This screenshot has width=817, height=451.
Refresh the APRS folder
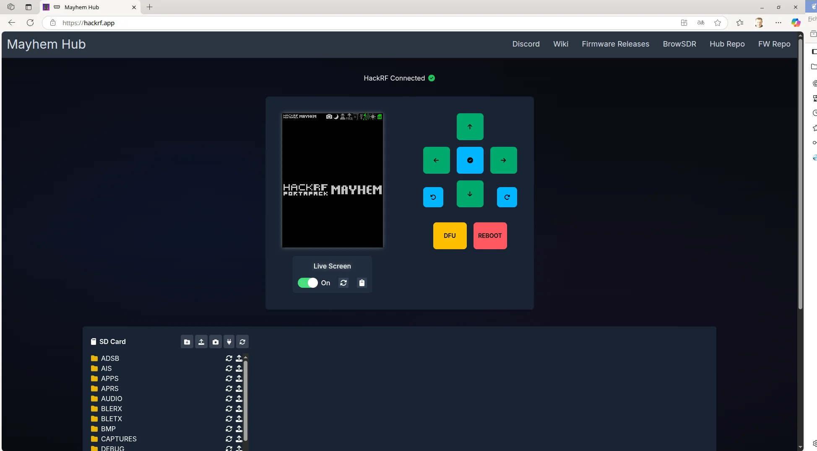point(229,388)
